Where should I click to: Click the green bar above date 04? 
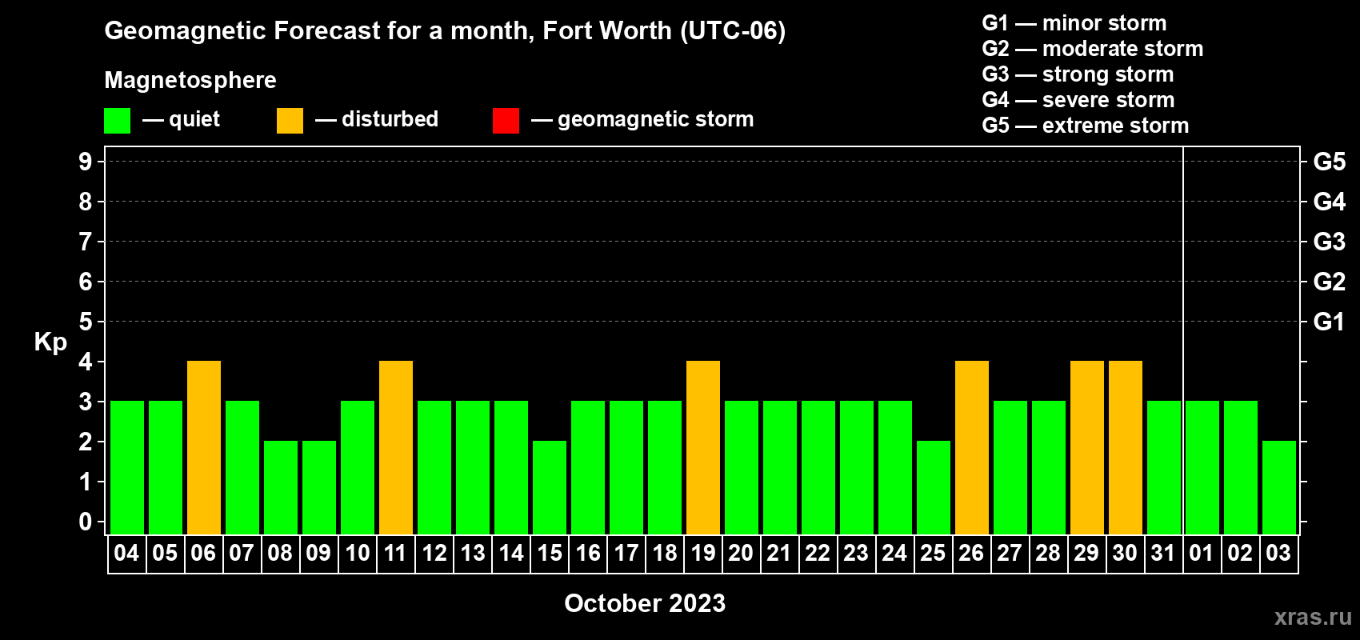(127, 468)
